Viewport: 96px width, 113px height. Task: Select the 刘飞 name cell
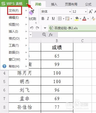(25, 90)
